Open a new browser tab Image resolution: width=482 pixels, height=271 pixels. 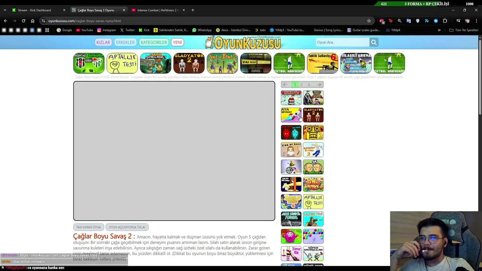click(192, 10)
